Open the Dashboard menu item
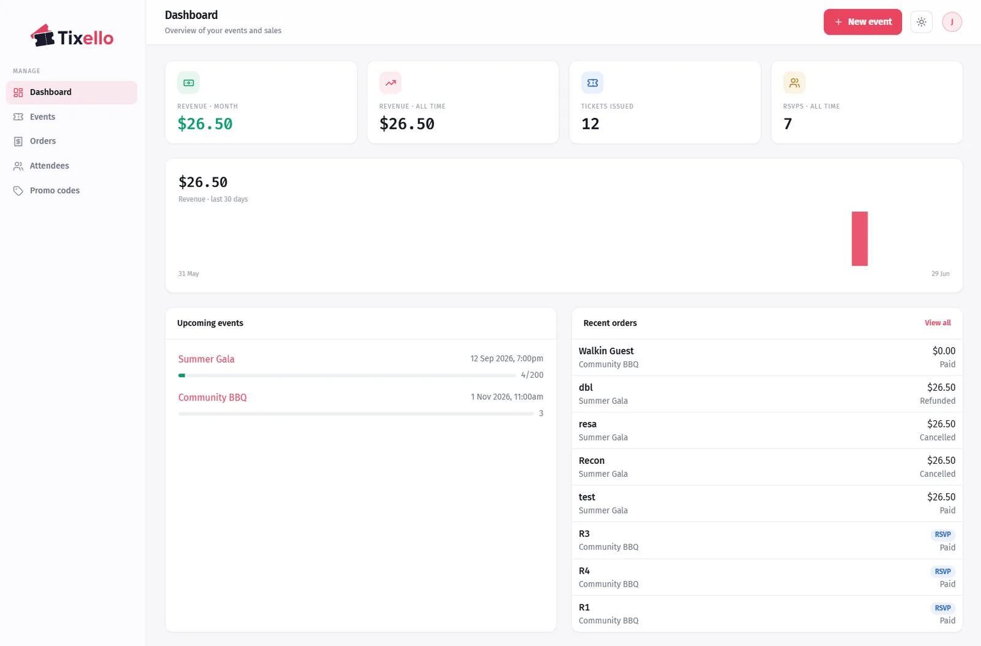 (x=72, y=93)
